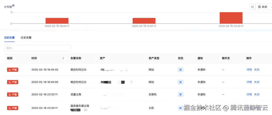
Task: Open the 关闭 auto-refresh dropdown
Action: (264, 7)
